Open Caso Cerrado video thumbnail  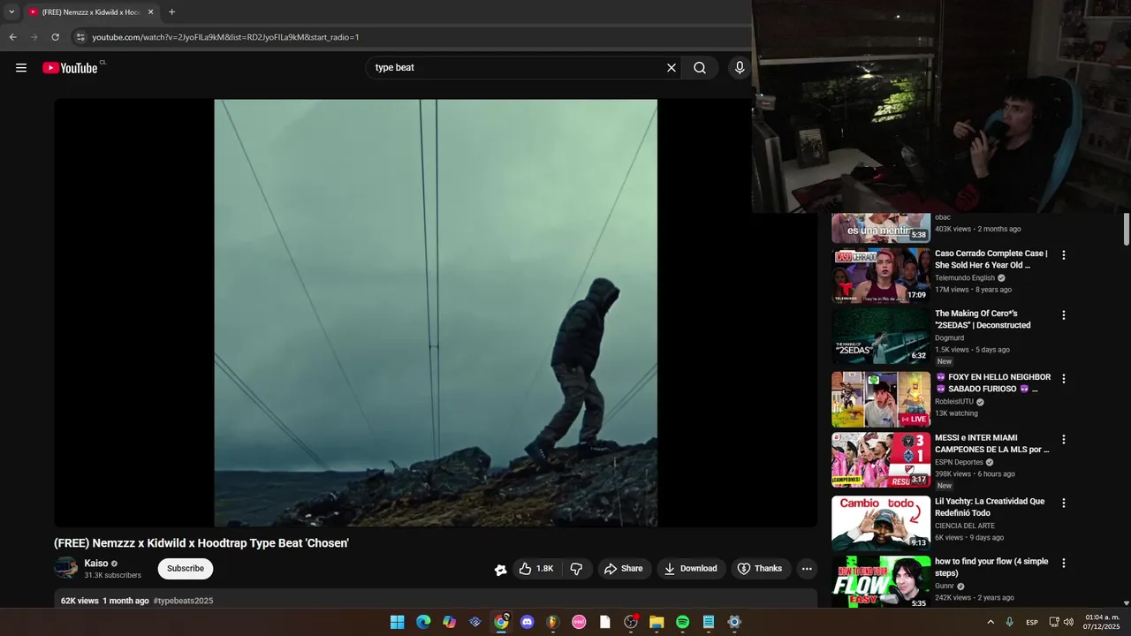[x=881, y=276]
